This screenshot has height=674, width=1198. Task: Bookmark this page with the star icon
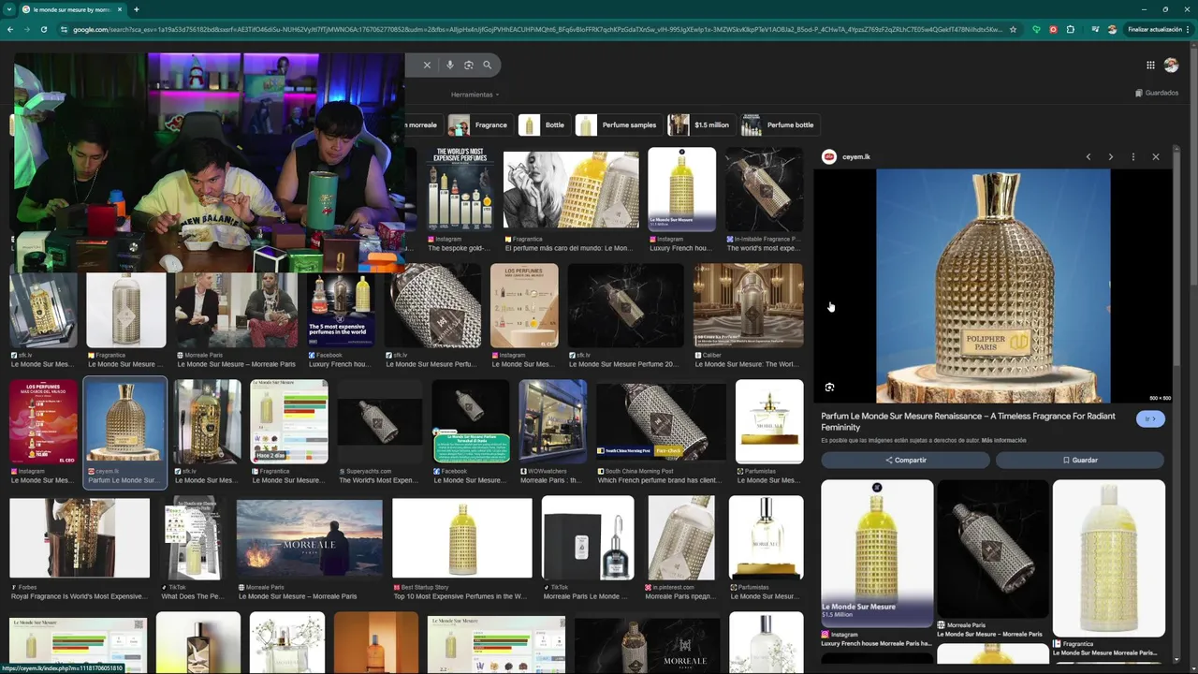coord(1013,29)
